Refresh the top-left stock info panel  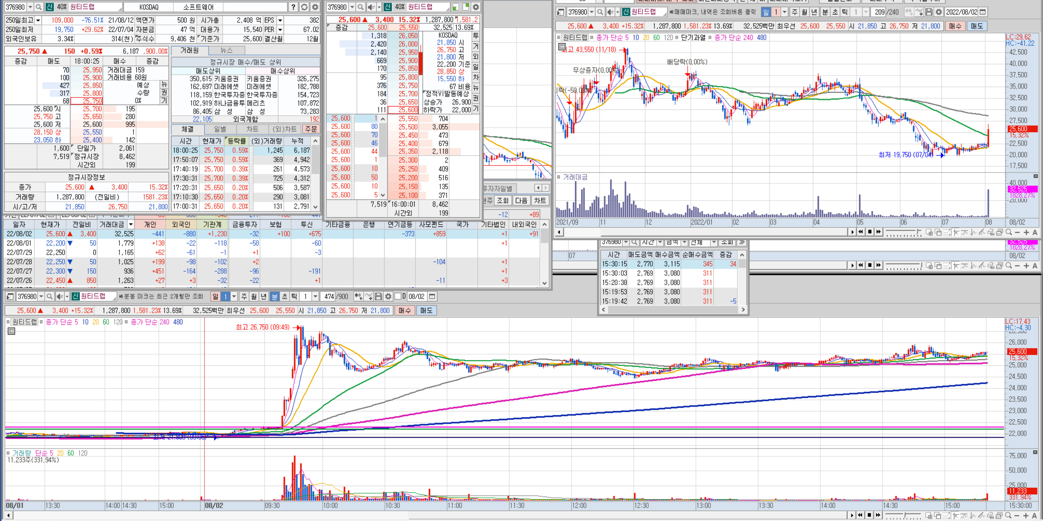coord(304,7)
